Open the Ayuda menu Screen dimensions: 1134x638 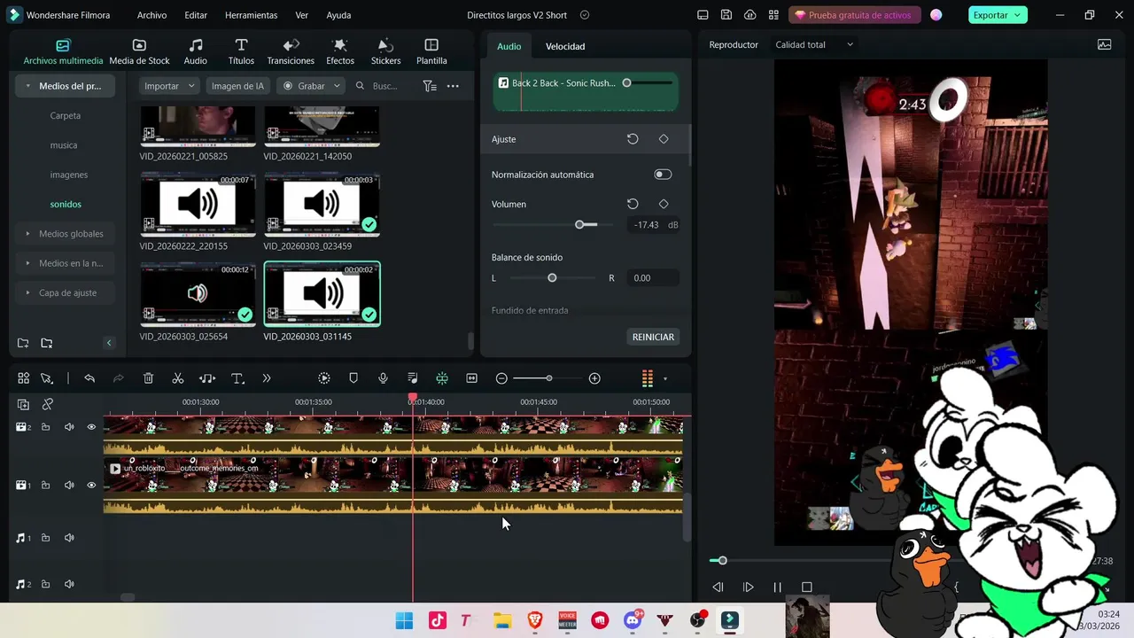(338, 15)
